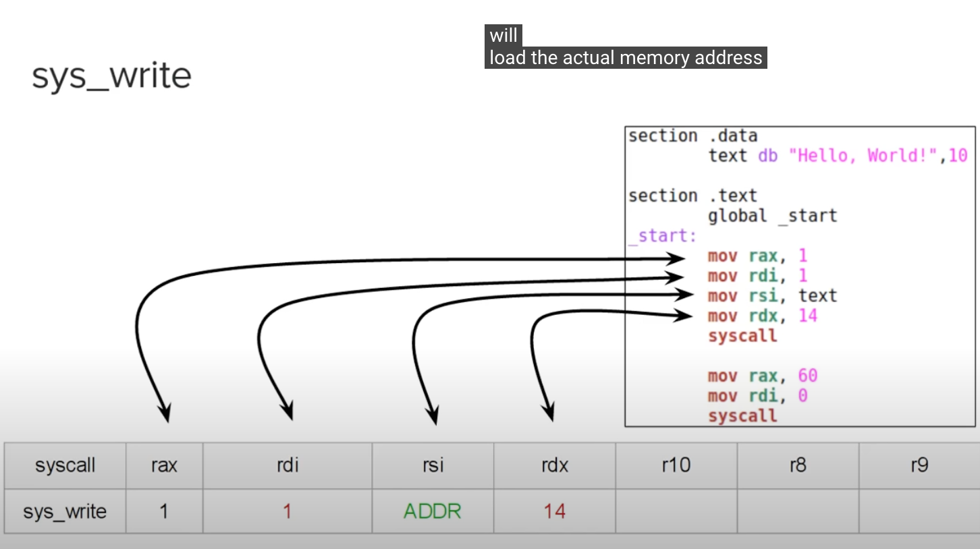Click the 'rdx' column header
Viewport: 980px width, 549px height.
coord(555,465)
